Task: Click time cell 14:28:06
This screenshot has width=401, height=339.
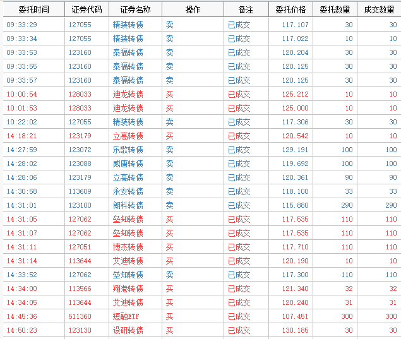Action: click(21, 177)
